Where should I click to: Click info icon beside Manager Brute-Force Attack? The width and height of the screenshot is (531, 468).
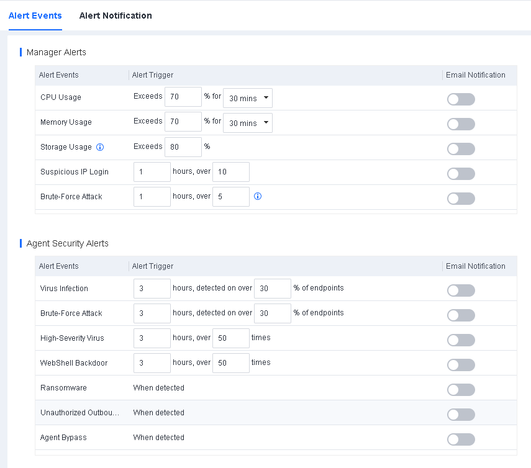258,196
